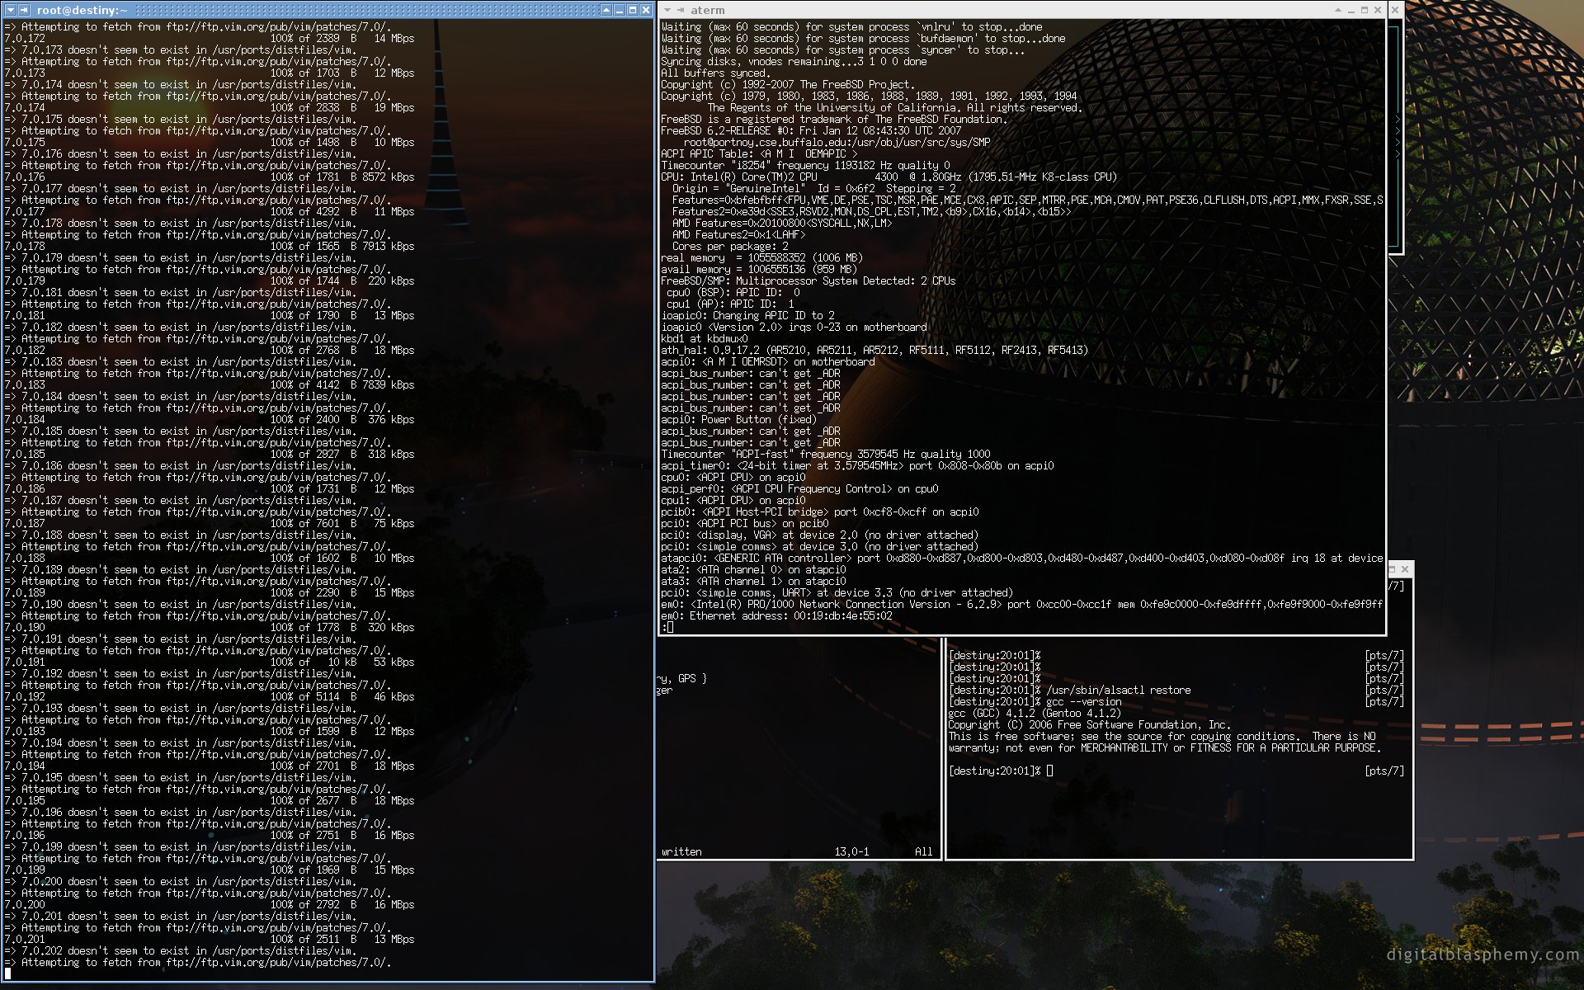Click '13,0-1' cursor position in editor status

click(851, 852)
